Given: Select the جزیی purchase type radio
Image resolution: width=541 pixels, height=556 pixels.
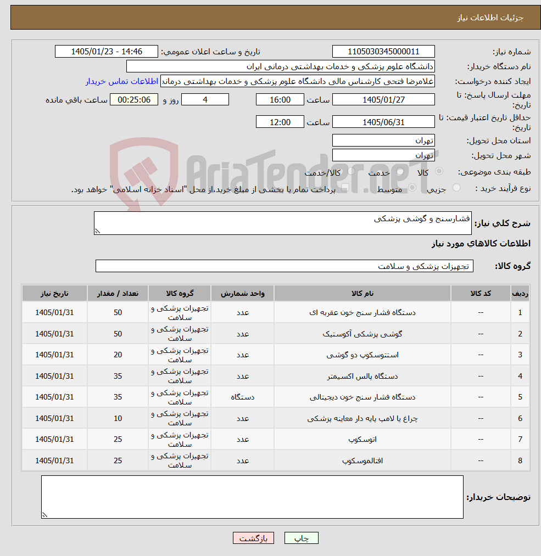Looking at the screenshot, I should pos(456,188).
